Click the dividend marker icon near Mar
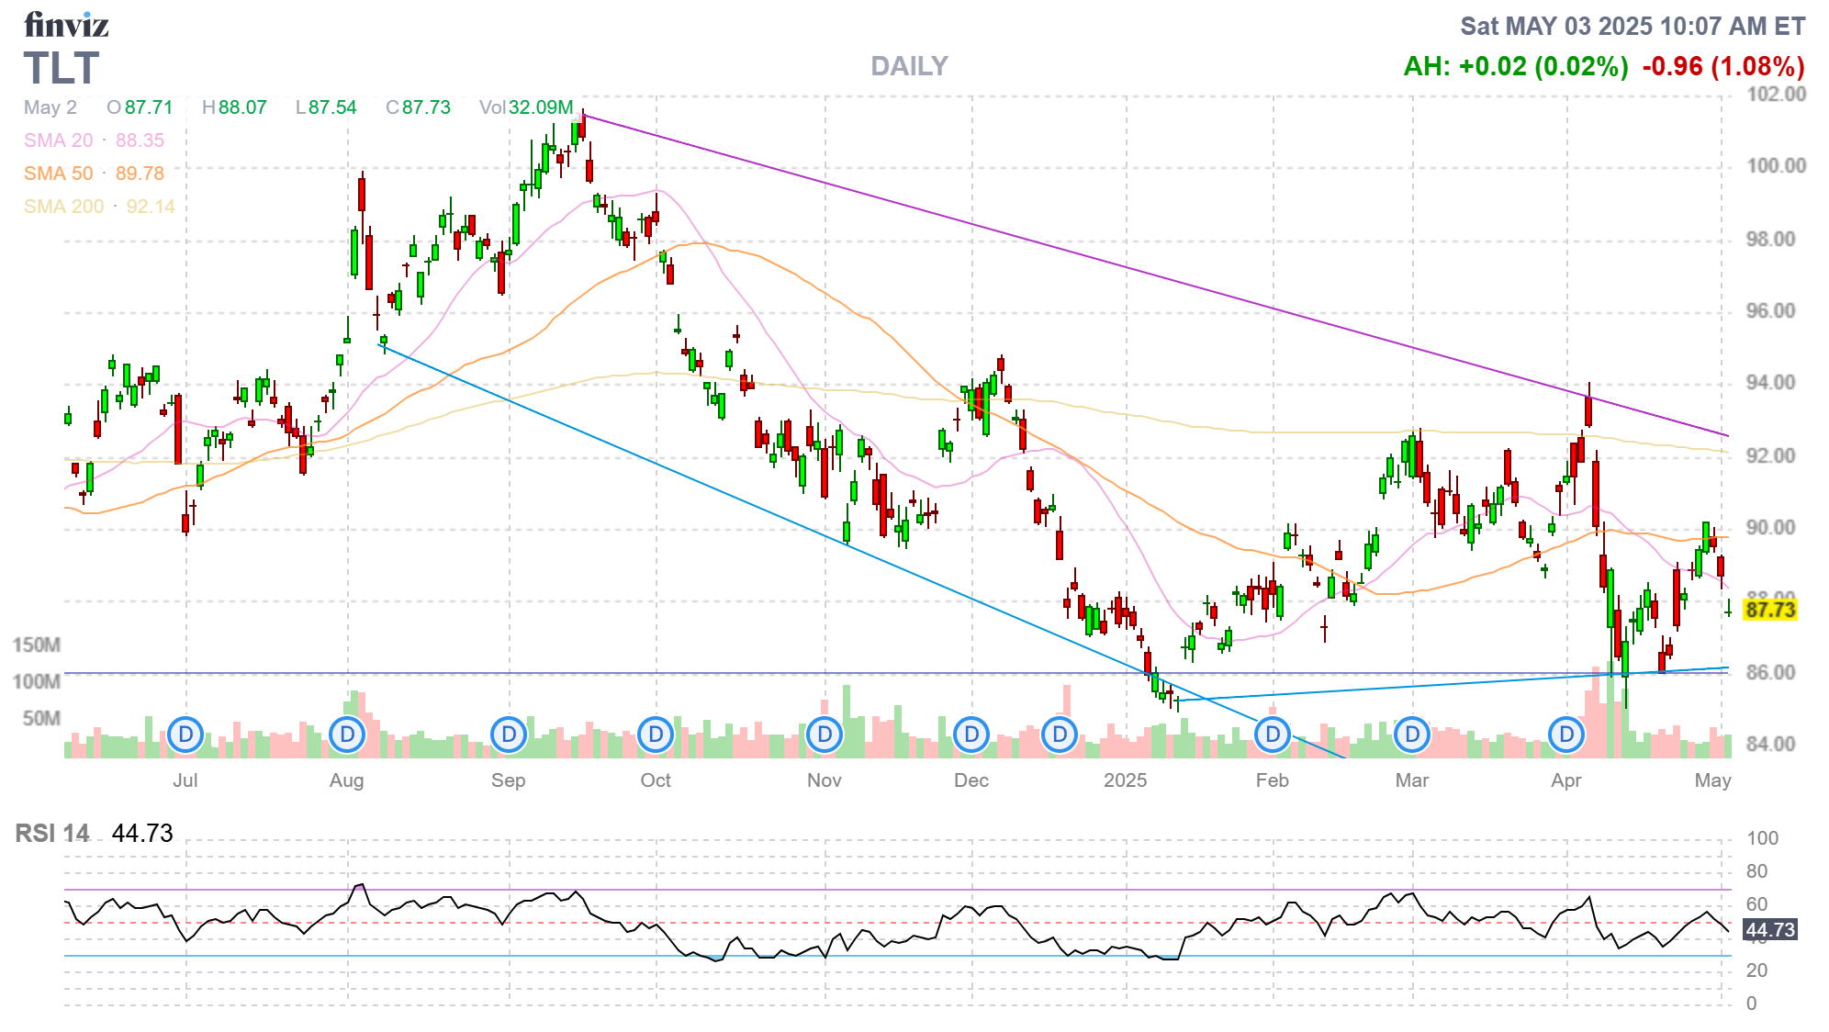The height and width of the screenshot is (1032, 1829). (1412, 735)
